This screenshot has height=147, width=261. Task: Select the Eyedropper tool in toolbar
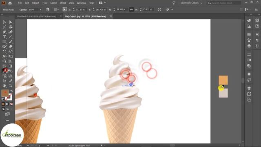click(x=4, y=71)
